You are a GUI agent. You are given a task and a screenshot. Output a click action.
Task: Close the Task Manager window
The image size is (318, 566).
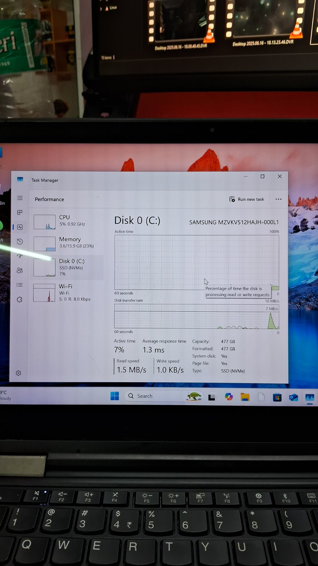[x=279, y=176]
